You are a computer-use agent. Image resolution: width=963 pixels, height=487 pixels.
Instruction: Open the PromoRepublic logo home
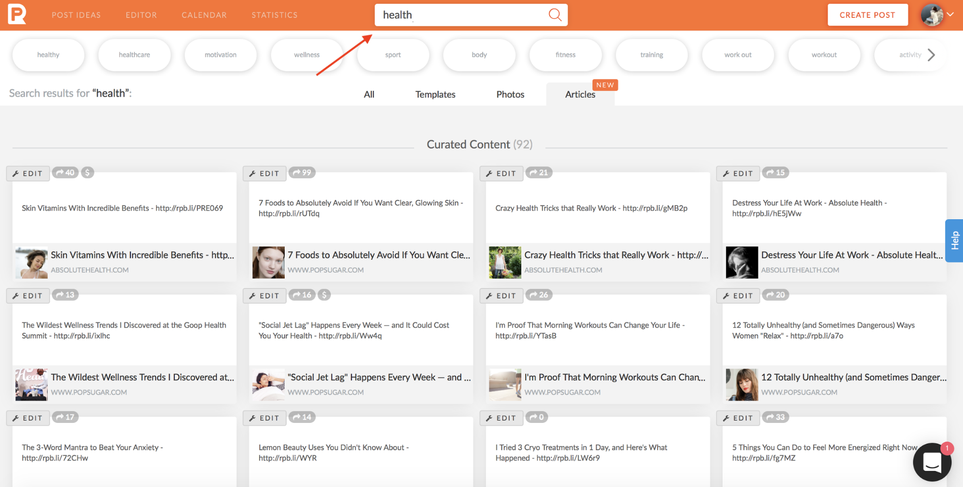(17, 14)
